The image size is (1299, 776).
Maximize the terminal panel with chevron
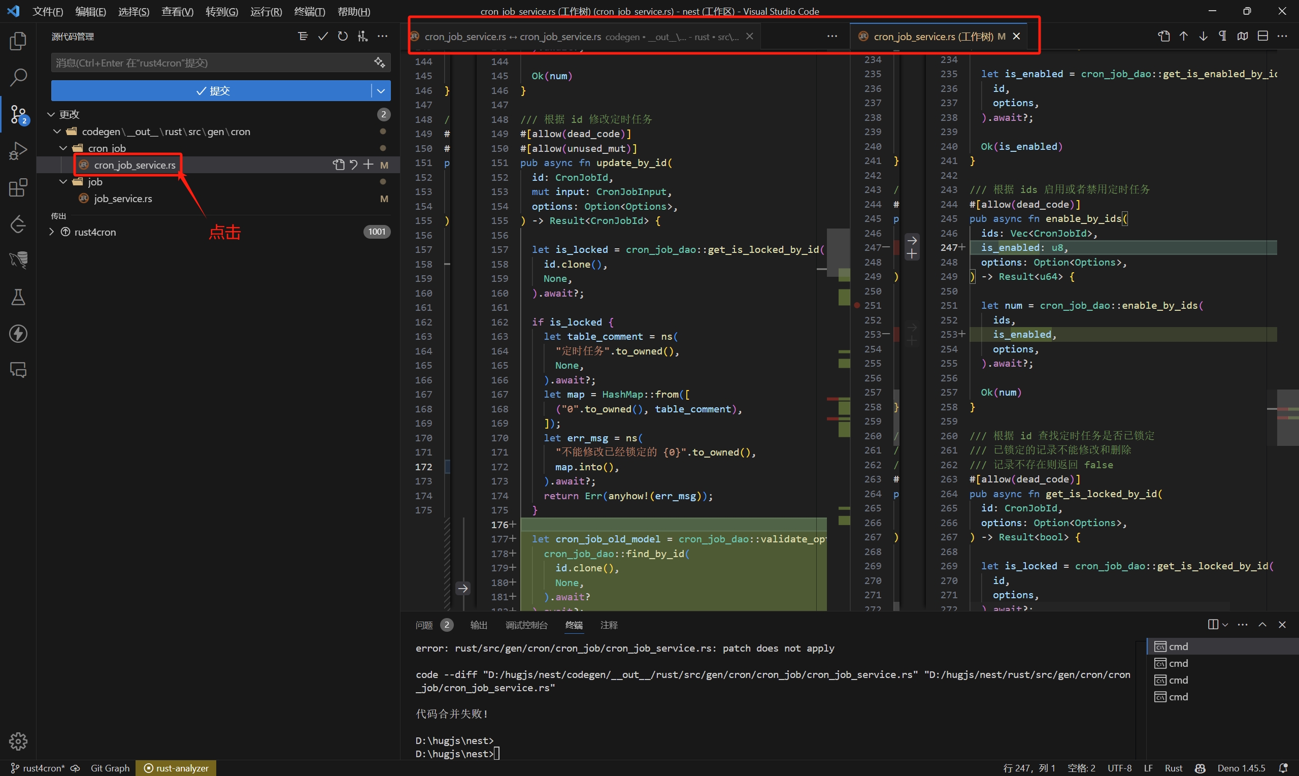click(x=1262, y=624)
